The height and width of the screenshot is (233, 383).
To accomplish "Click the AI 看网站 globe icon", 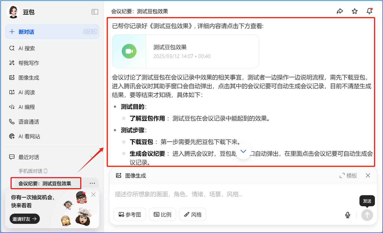I will tap(12, 136).
